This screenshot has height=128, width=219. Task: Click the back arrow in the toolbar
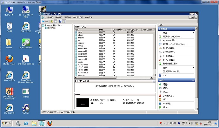coord(43,21)
